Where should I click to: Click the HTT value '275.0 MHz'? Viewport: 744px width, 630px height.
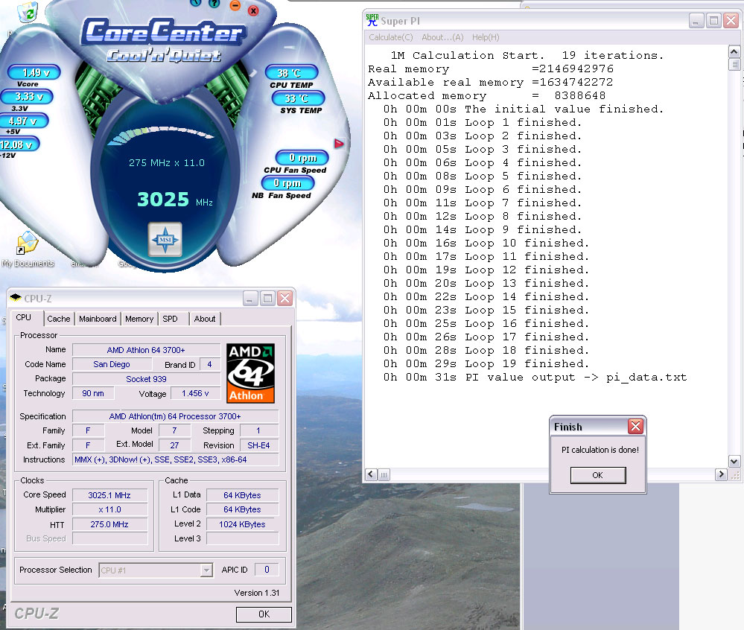[x=109, y=524]
